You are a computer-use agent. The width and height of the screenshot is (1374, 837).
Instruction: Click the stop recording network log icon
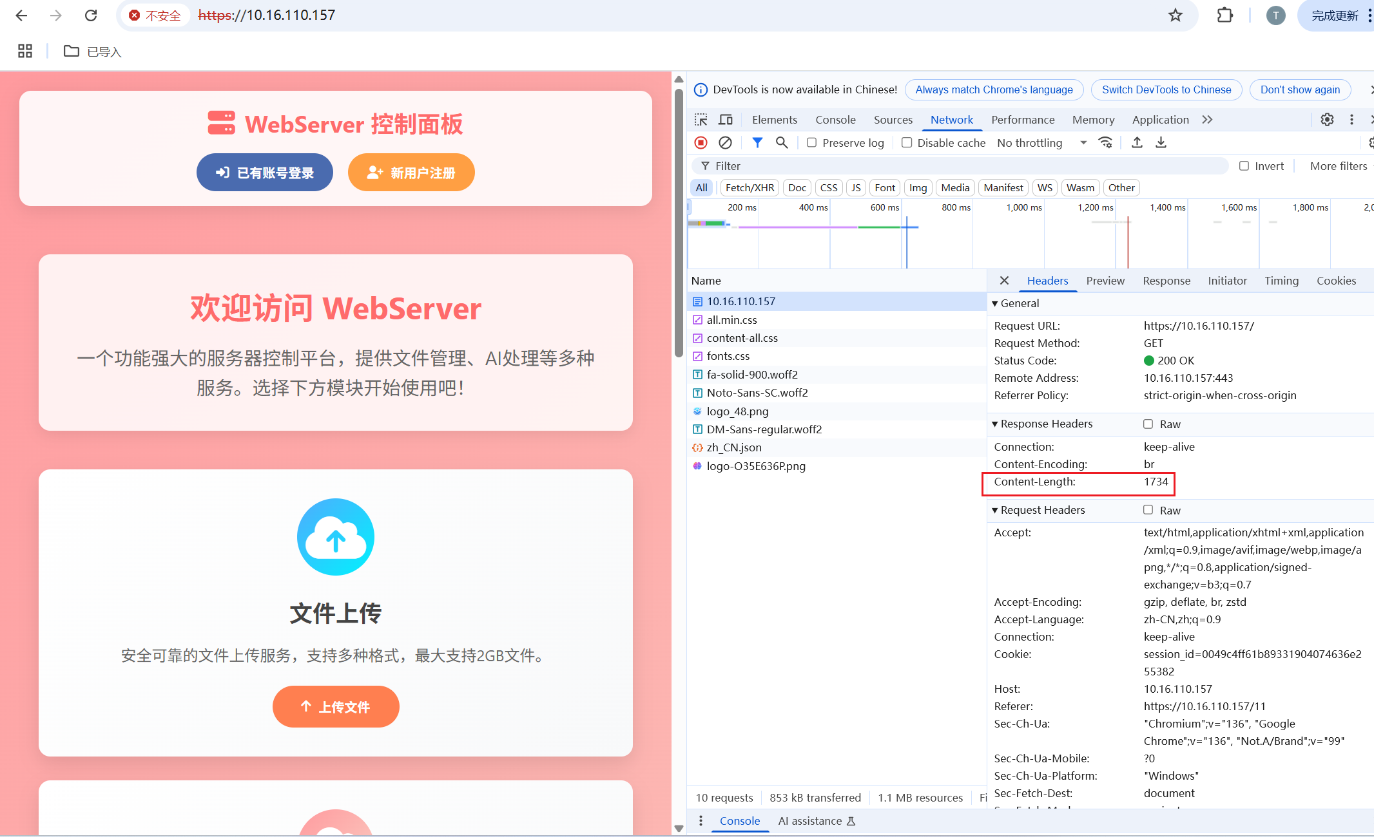tap(701, 142)
